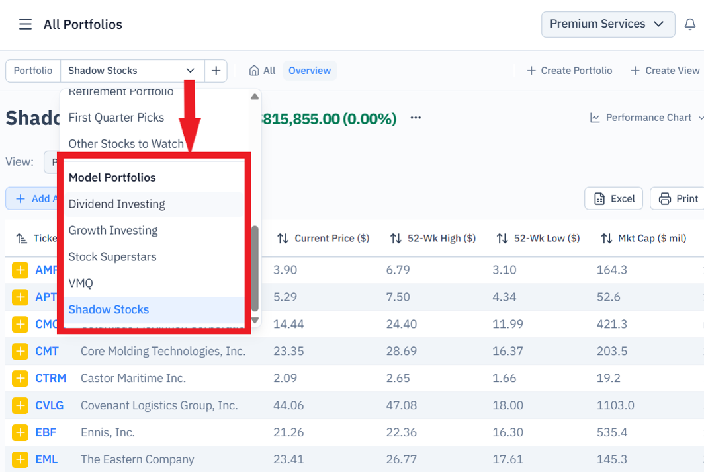Expand the Performance Chart section

(646, 118)
